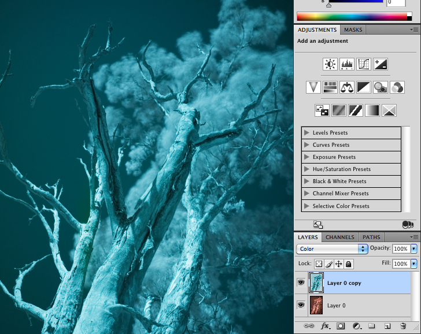Screen dimensions: 421x334
Task: Add a Vibrance adjustment
Action: pos(313,87)
